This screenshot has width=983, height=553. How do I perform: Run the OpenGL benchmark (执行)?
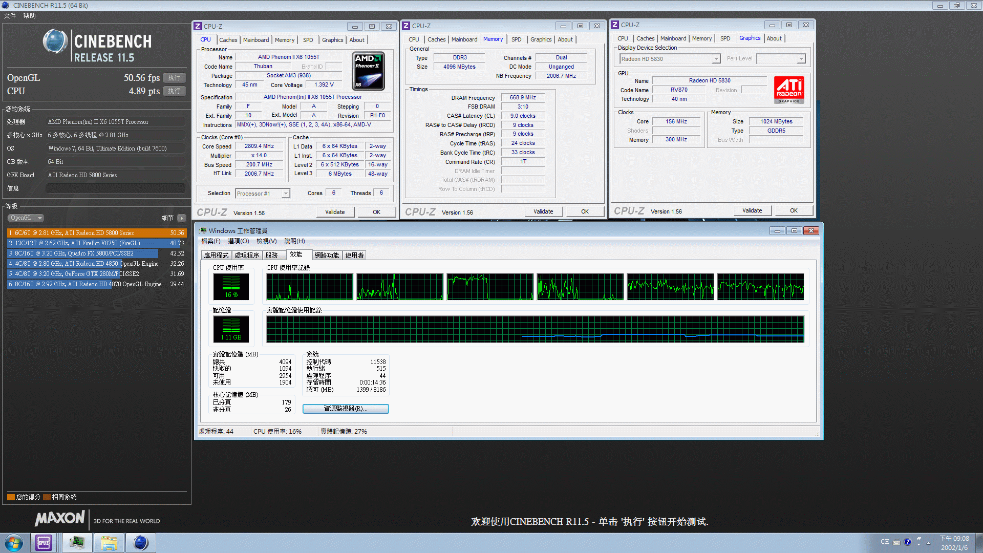[x=174, y=78]
